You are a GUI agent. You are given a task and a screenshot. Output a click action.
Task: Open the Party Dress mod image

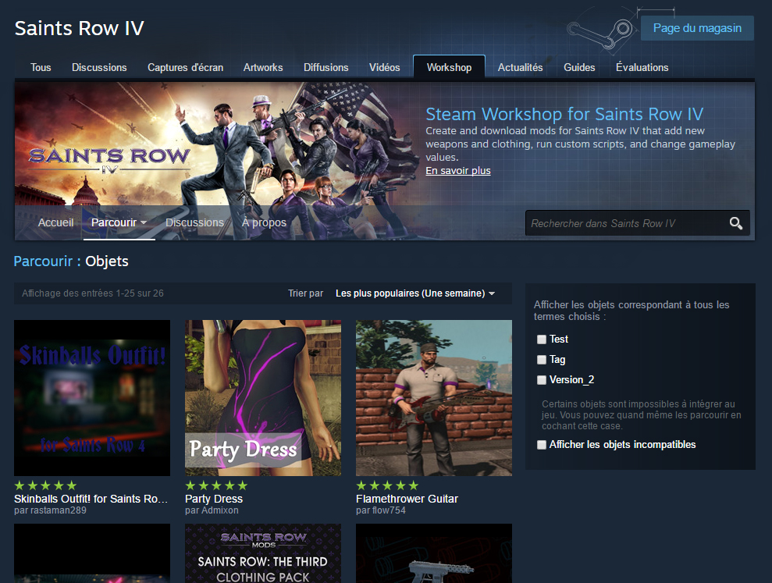[x=263, y=398]
